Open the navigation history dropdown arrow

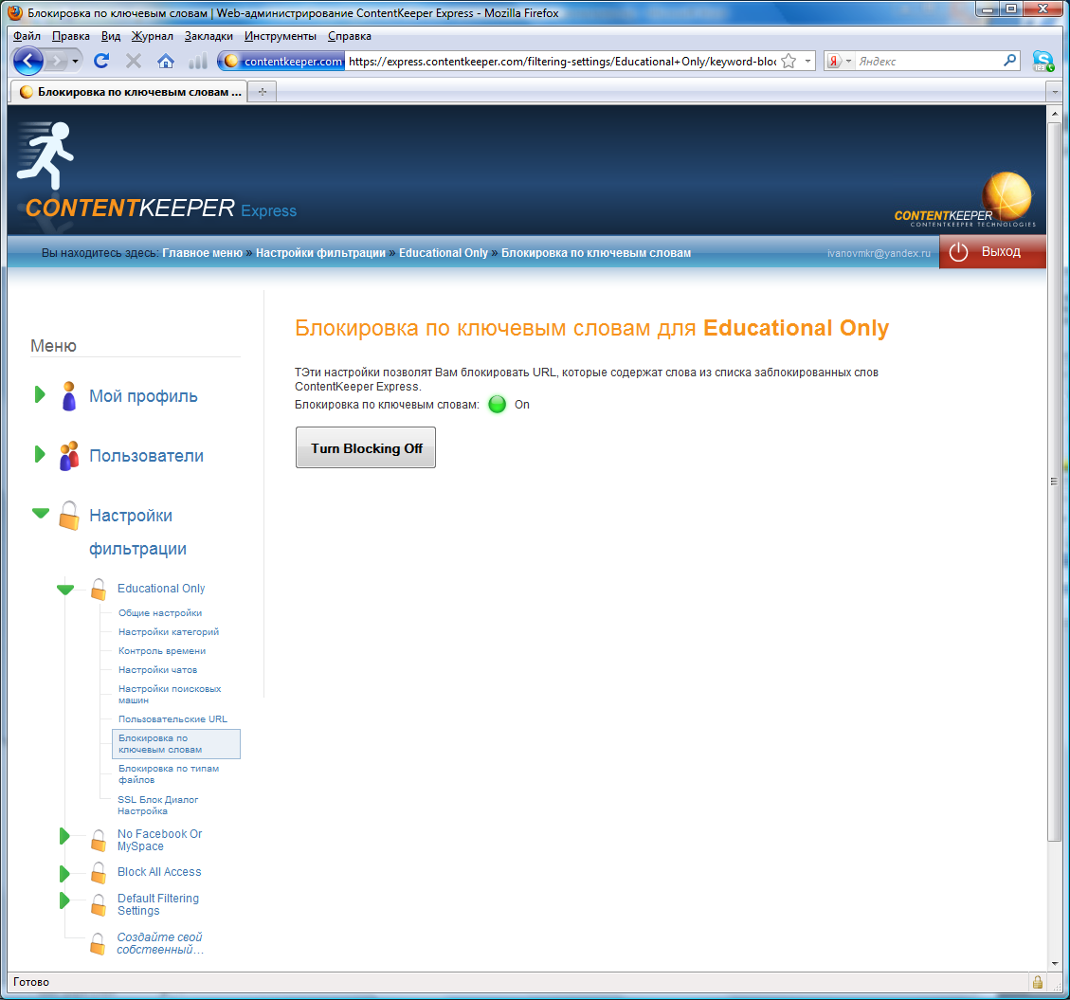coord(75,62)
